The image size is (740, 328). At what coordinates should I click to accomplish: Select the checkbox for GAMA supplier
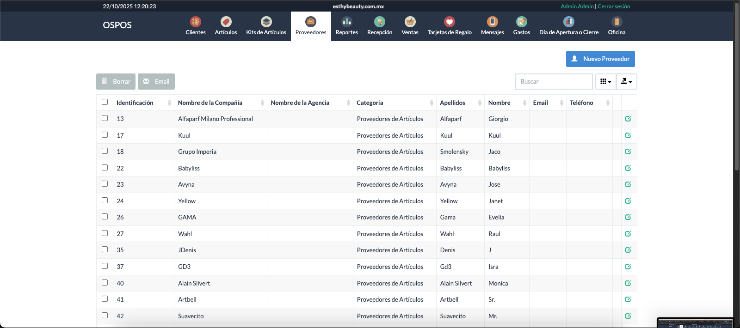pyautogui.click(x=105, y=217)
